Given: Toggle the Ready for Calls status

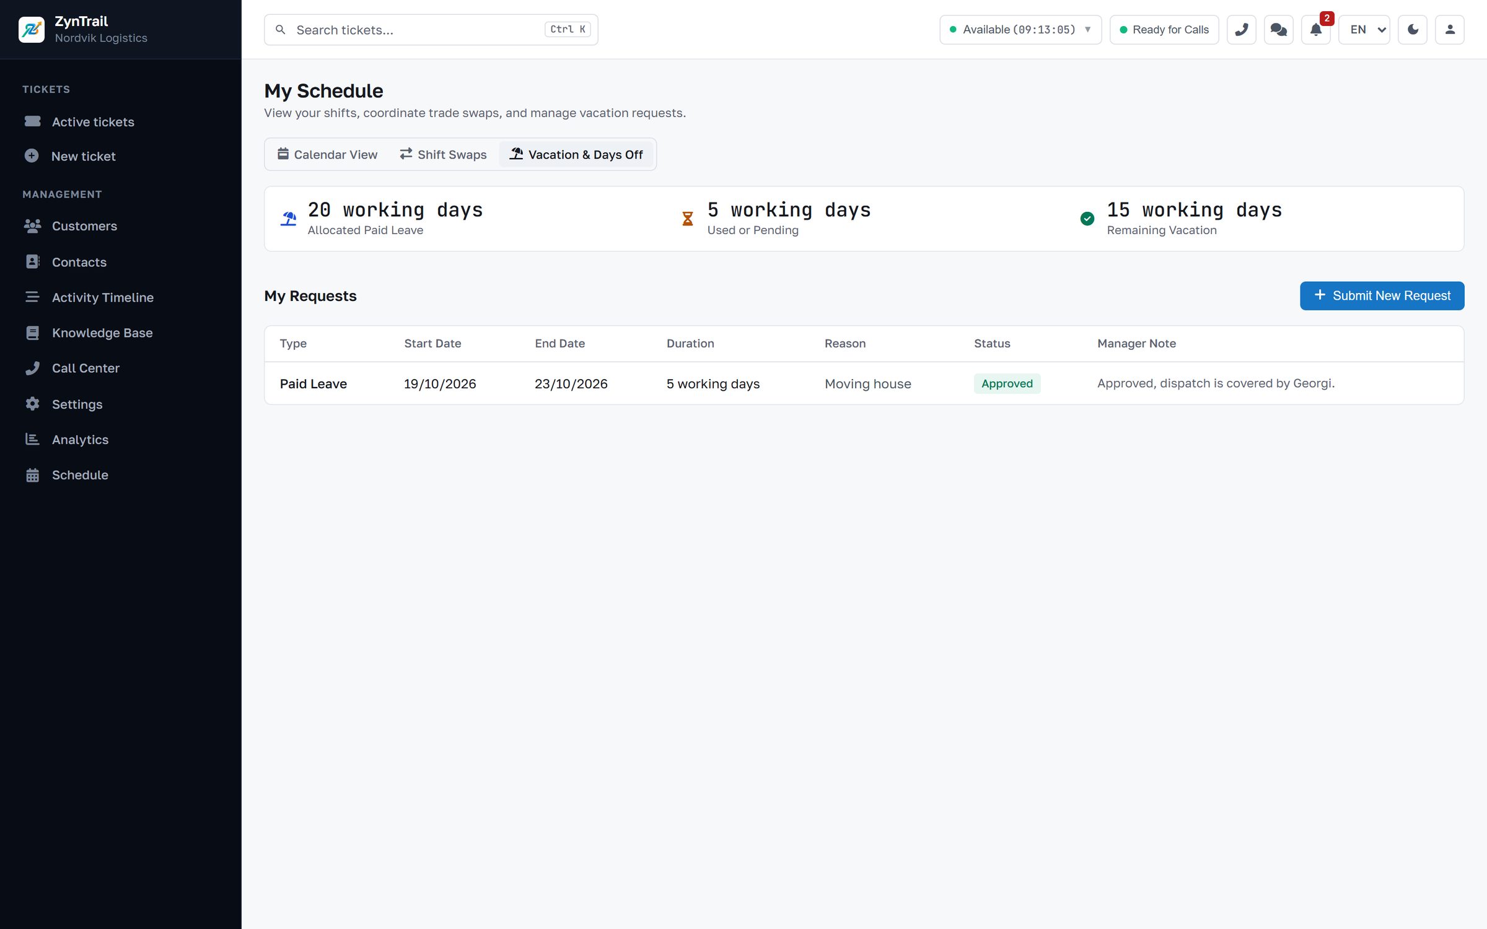Looking at the screenshot, I should click(x=1164, y=30).
